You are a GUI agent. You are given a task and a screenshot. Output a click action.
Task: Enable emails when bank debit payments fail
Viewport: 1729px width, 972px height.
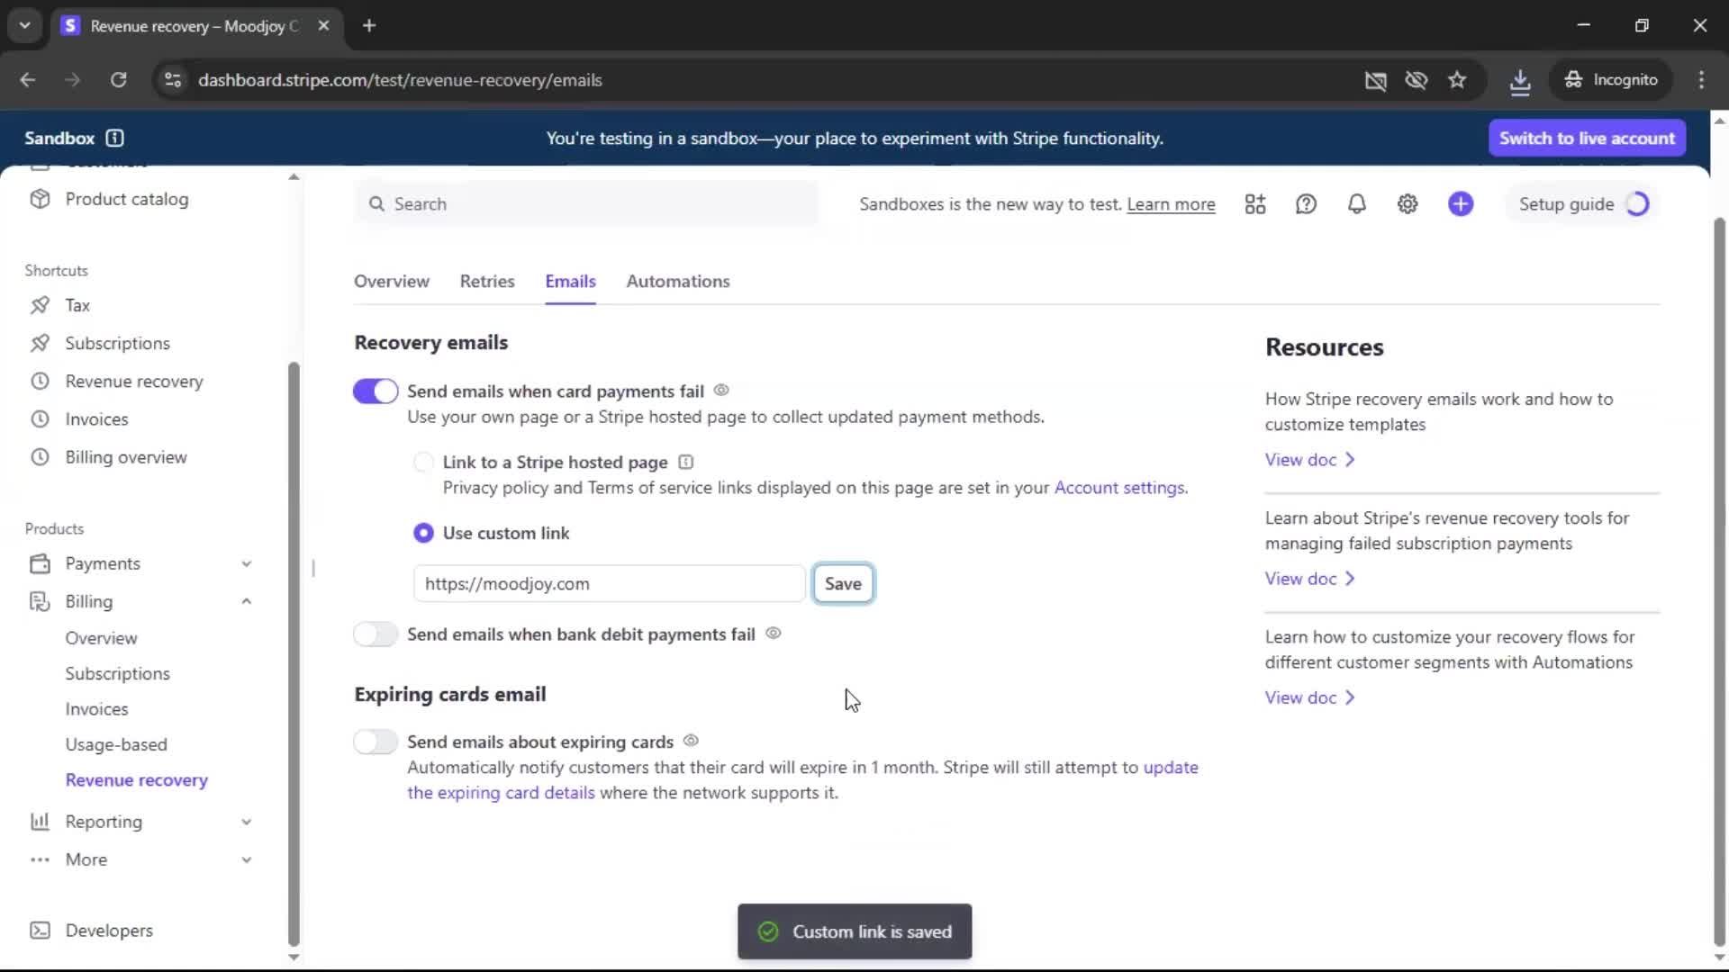coord(376,634)
